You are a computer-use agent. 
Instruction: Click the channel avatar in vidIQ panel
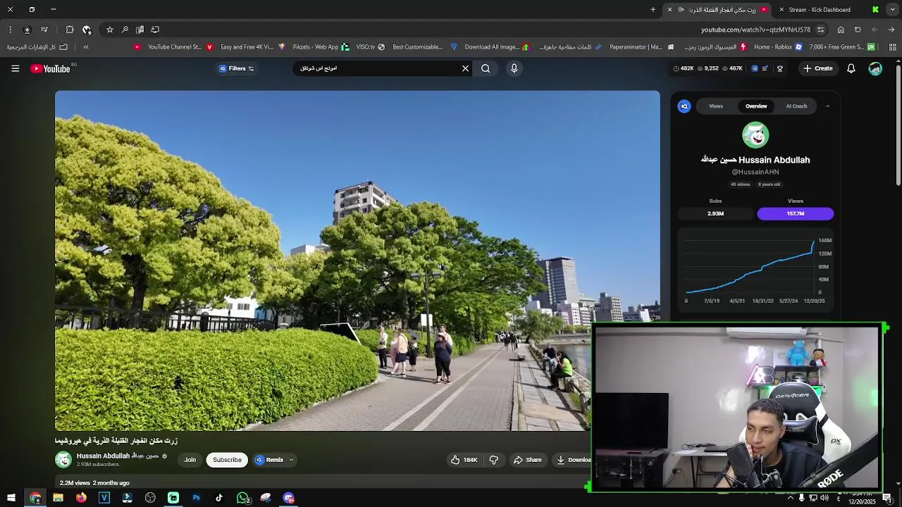click(x=755, y=135)
